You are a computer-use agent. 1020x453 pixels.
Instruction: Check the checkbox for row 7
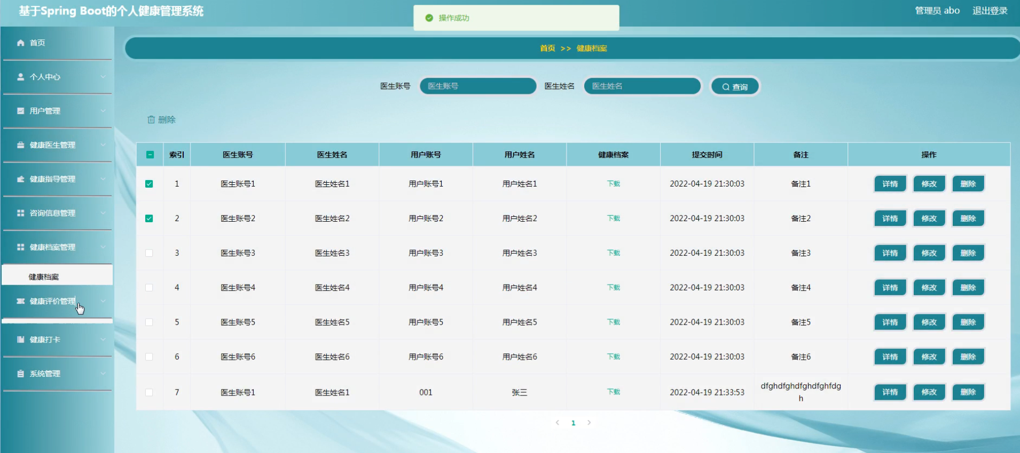pyautogui.click(x=149, y=392)
